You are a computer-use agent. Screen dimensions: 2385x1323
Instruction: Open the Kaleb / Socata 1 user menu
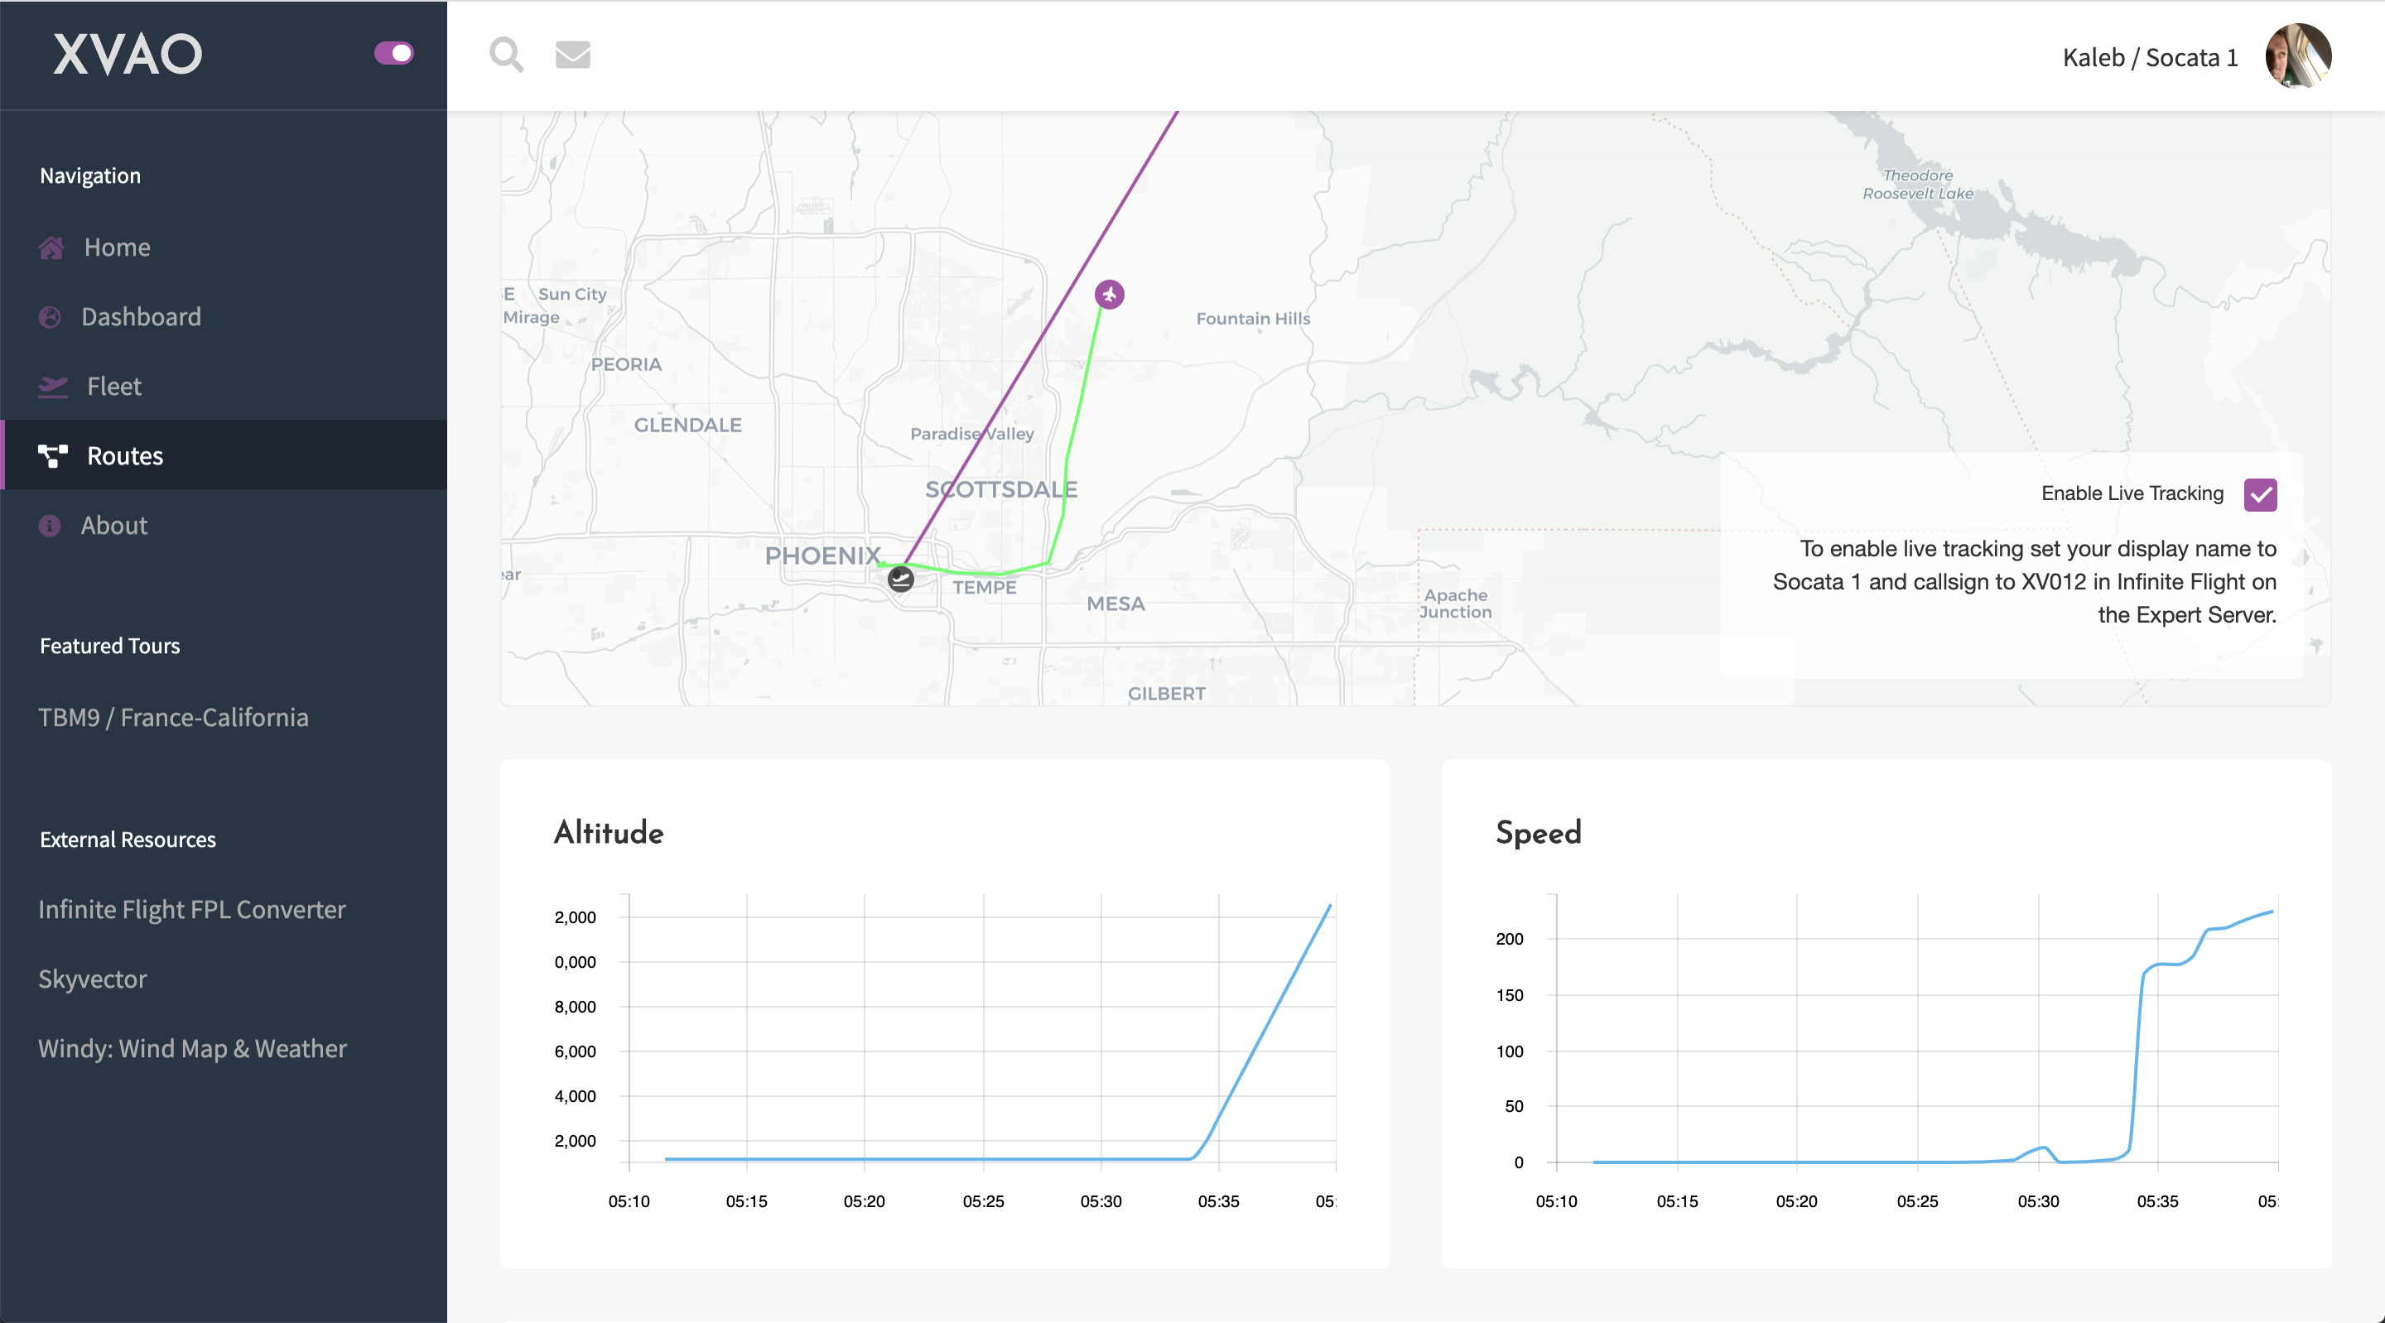tap(2150, 57)
